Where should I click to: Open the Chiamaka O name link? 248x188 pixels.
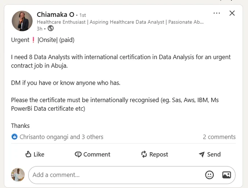click(x=55, y=15)
